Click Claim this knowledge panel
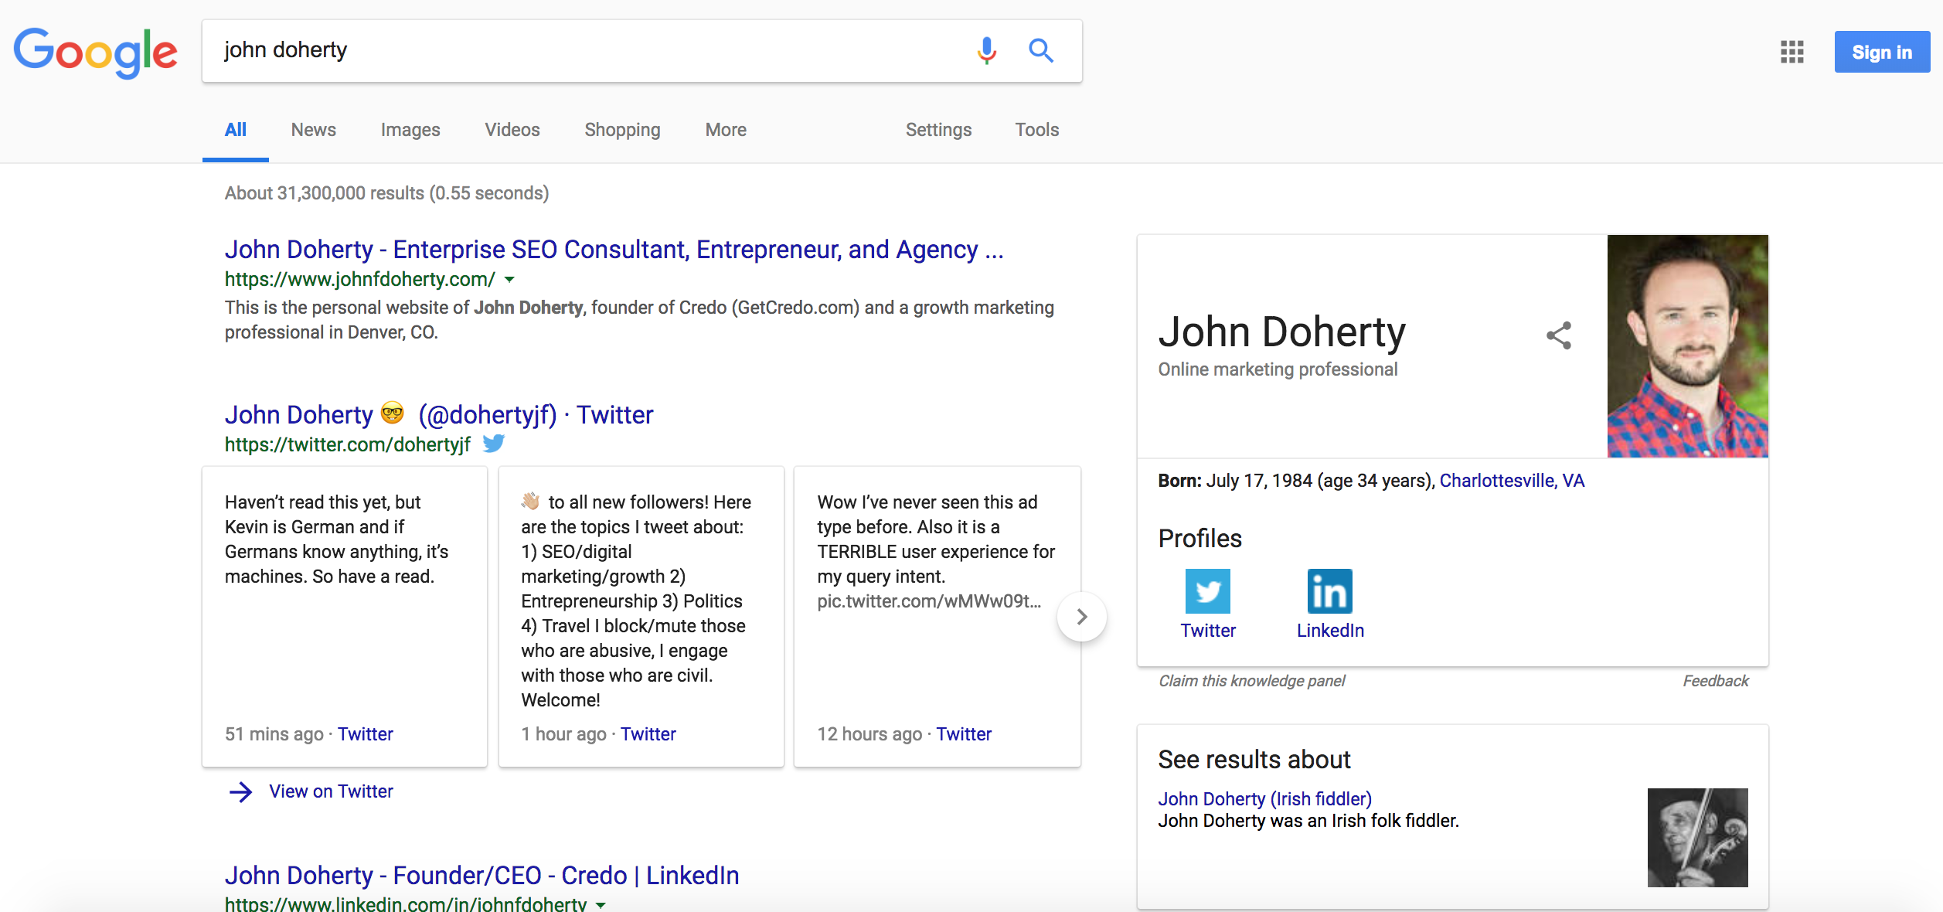Viewport: 1943px width, 912px height. pyautogui.click(x=1251, y=681)
